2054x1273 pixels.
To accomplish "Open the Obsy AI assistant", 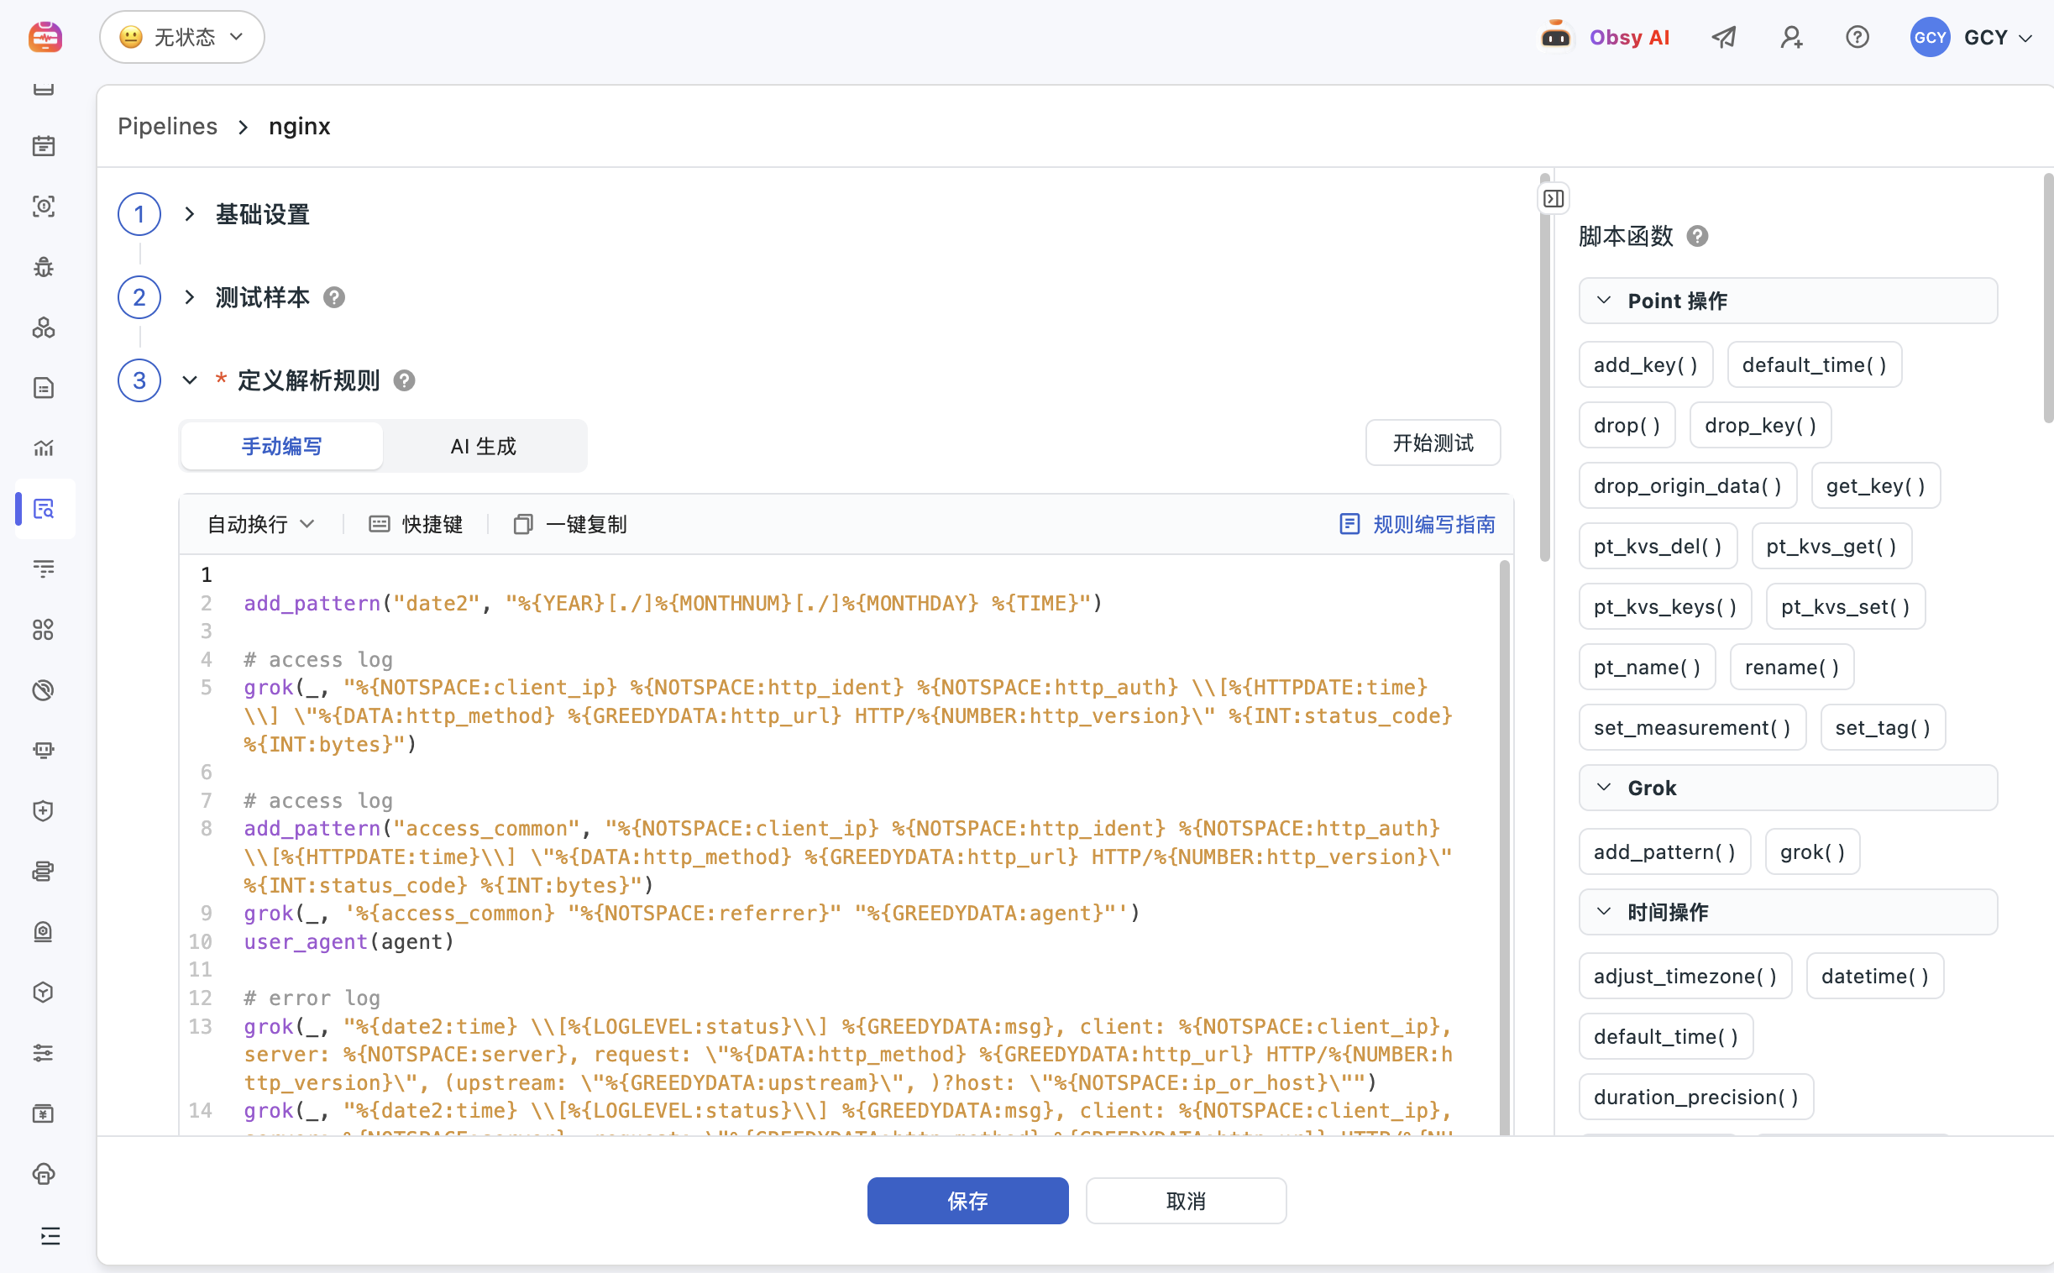I will pos(1605,37).
